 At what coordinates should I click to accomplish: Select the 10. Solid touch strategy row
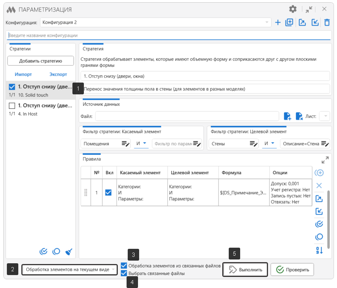tap(41, 90)
